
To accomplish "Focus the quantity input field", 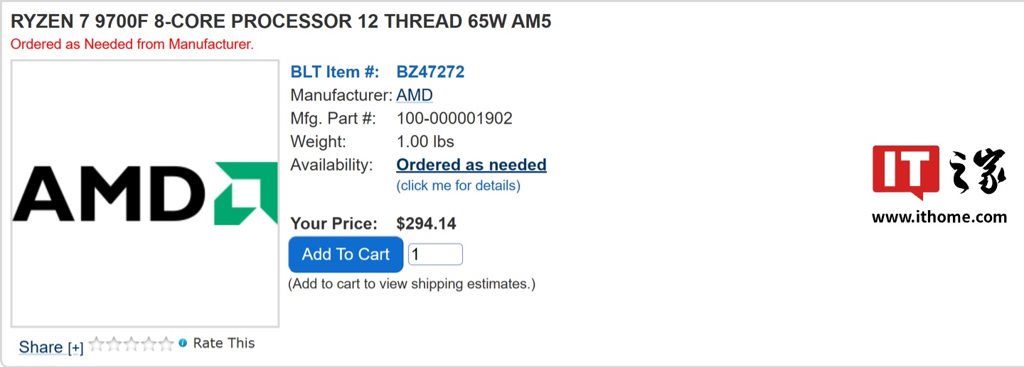I will [x=435, y=254].
